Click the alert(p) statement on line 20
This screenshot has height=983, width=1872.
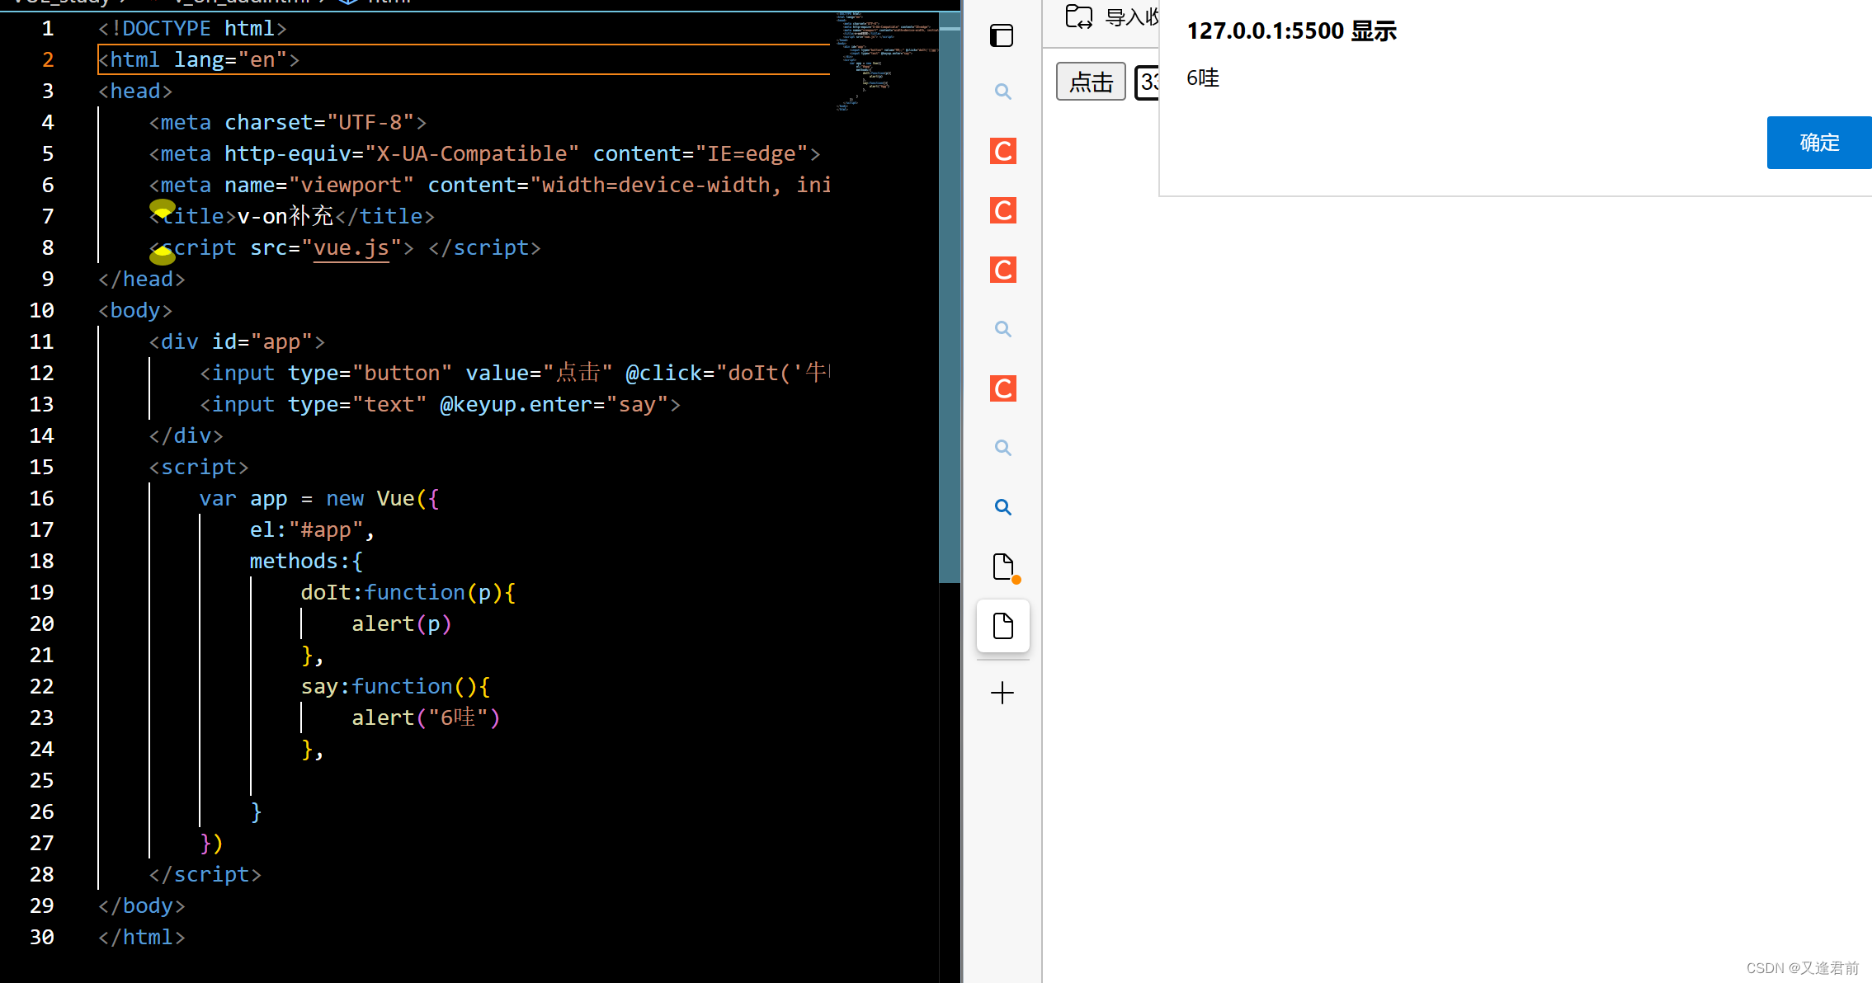click(x=401, y=624)
